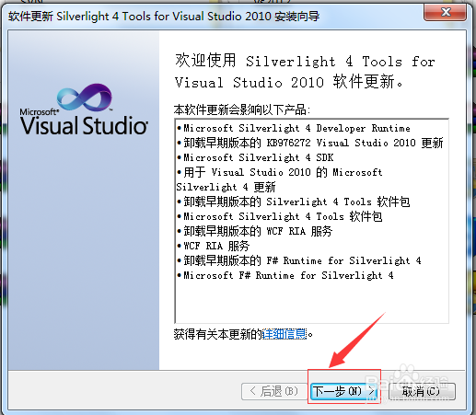Screen dimensions: 476x415
Task: Select the Microsoft Silverlight 4 SDK line
Action: tap(255, 157)
